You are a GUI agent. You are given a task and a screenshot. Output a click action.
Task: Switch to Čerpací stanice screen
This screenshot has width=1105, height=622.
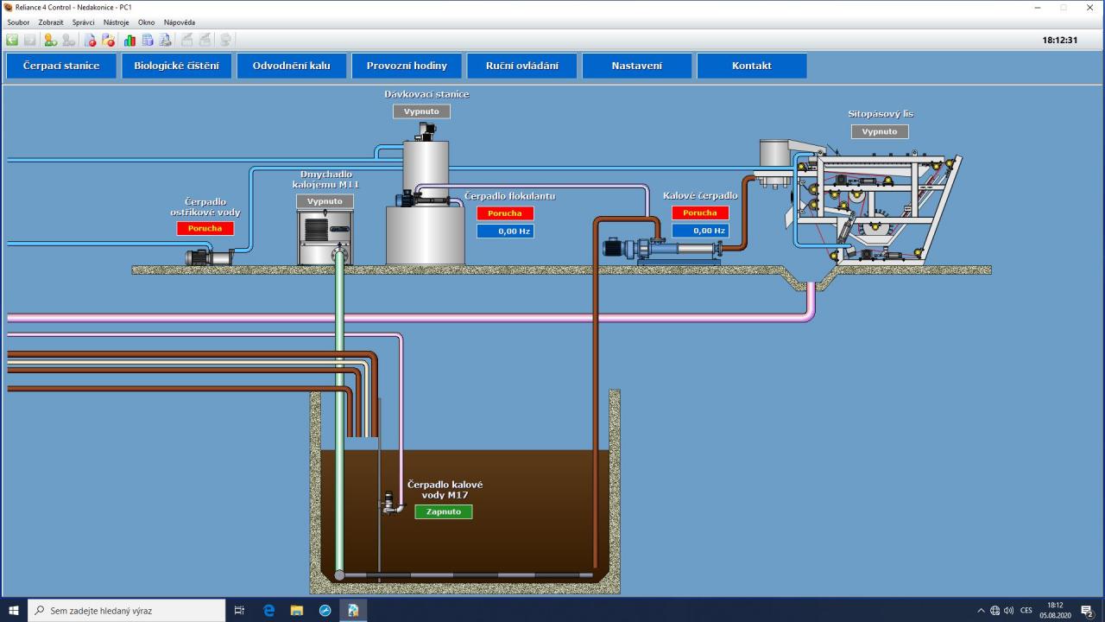pyautogui.click(x=61, y=66)
